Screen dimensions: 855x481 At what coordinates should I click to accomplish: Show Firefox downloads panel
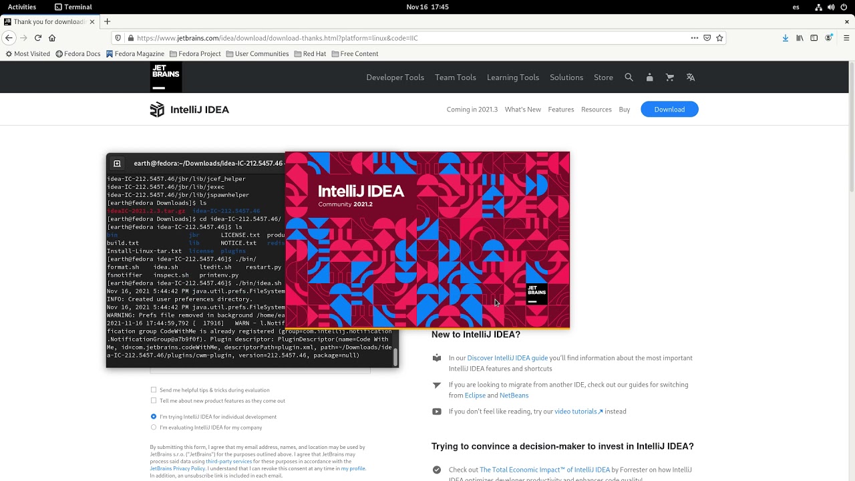[x=786, y=38]
